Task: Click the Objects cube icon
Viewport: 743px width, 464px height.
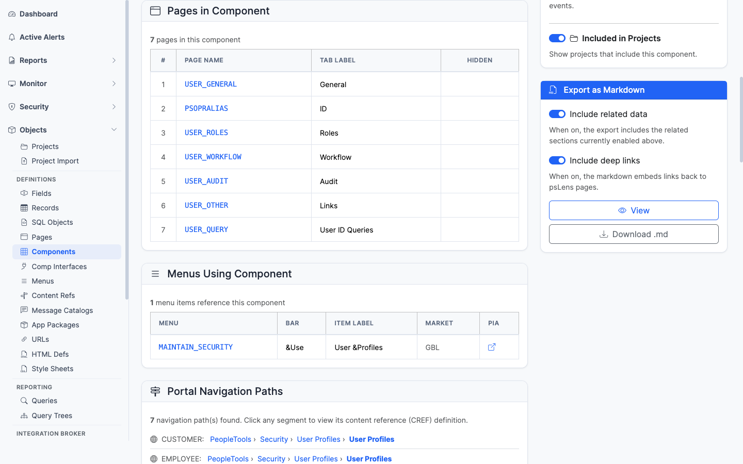Action: 12,130
